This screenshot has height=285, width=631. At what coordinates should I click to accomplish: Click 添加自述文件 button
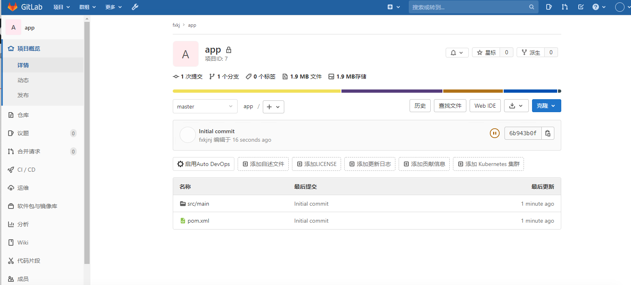click(x=263, y=164)
